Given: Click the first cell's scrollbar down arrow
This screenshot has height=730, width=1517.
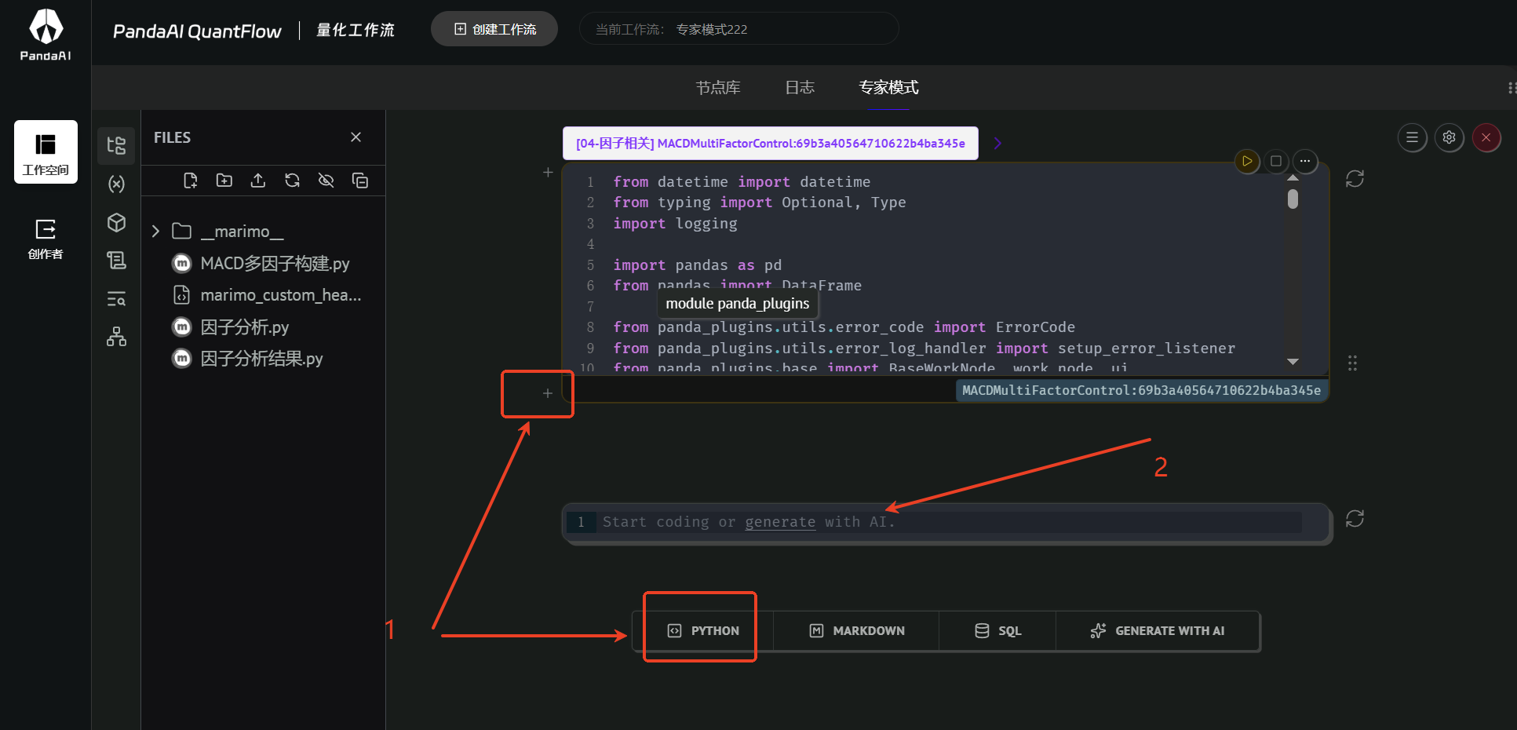Looking at the screenshot, I should (x=1293, y=361).
